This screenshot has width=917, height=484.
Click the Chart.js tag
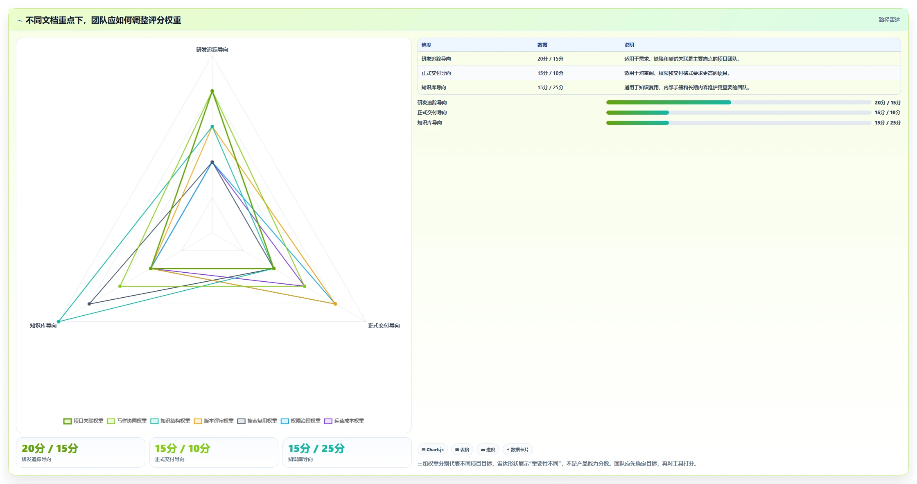(x=433, y=450)
